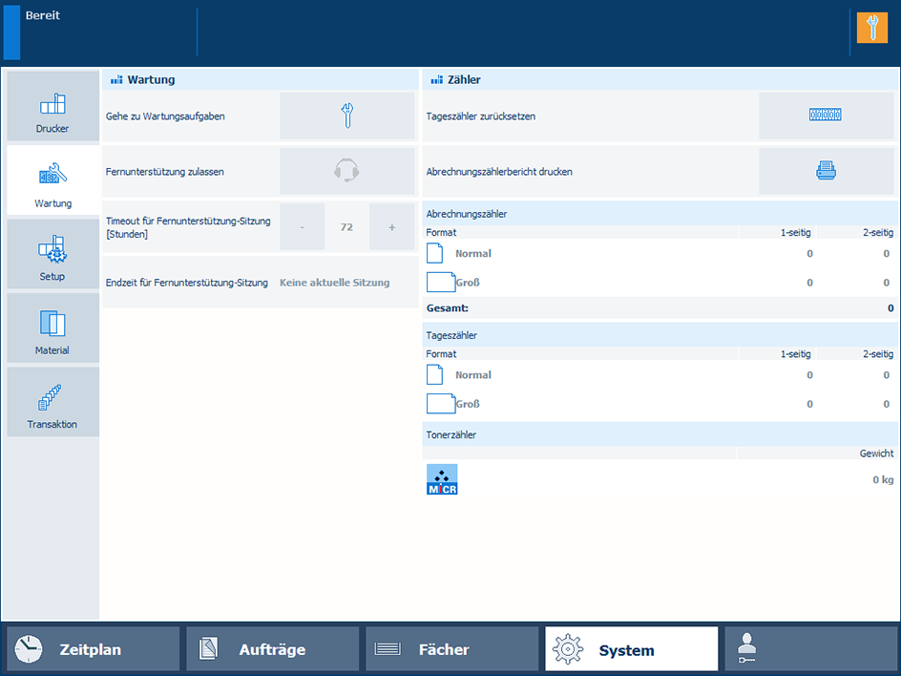Click 1-seitig column header in Abrechnungszähler

click(x=795, y=232)
